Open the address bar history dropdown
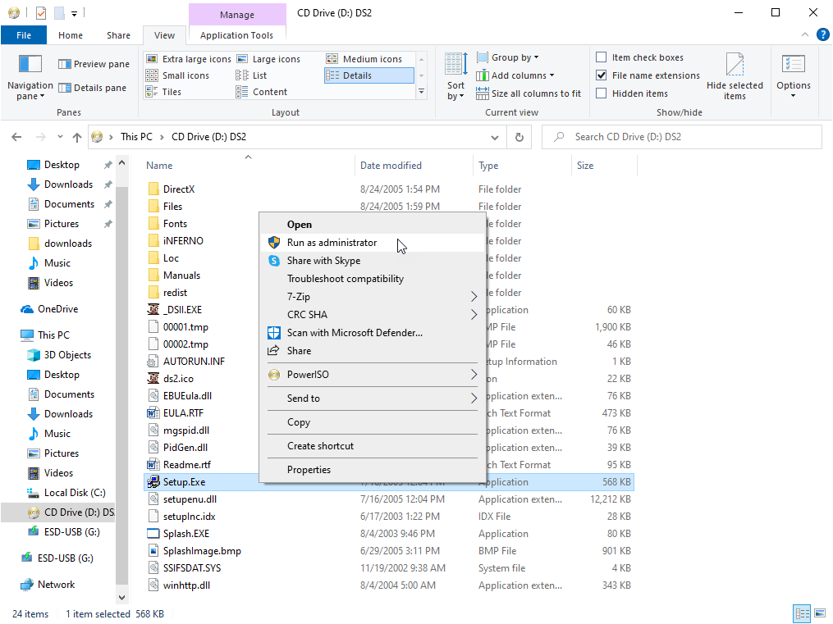Image resolution: width=833 pixels, height=624 pixels. click(495, 137)
